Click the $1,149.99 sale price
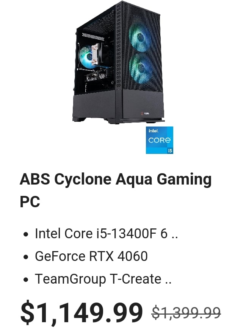The height and width of the screenshot is (329, 246). 81,312
